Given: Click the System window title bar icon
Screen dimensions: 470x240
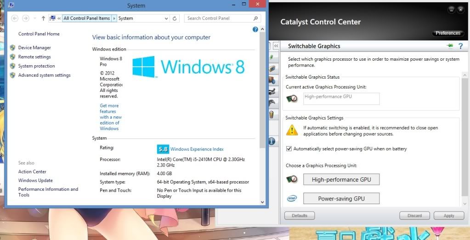Looking at the screenshot, I should 11,5.
